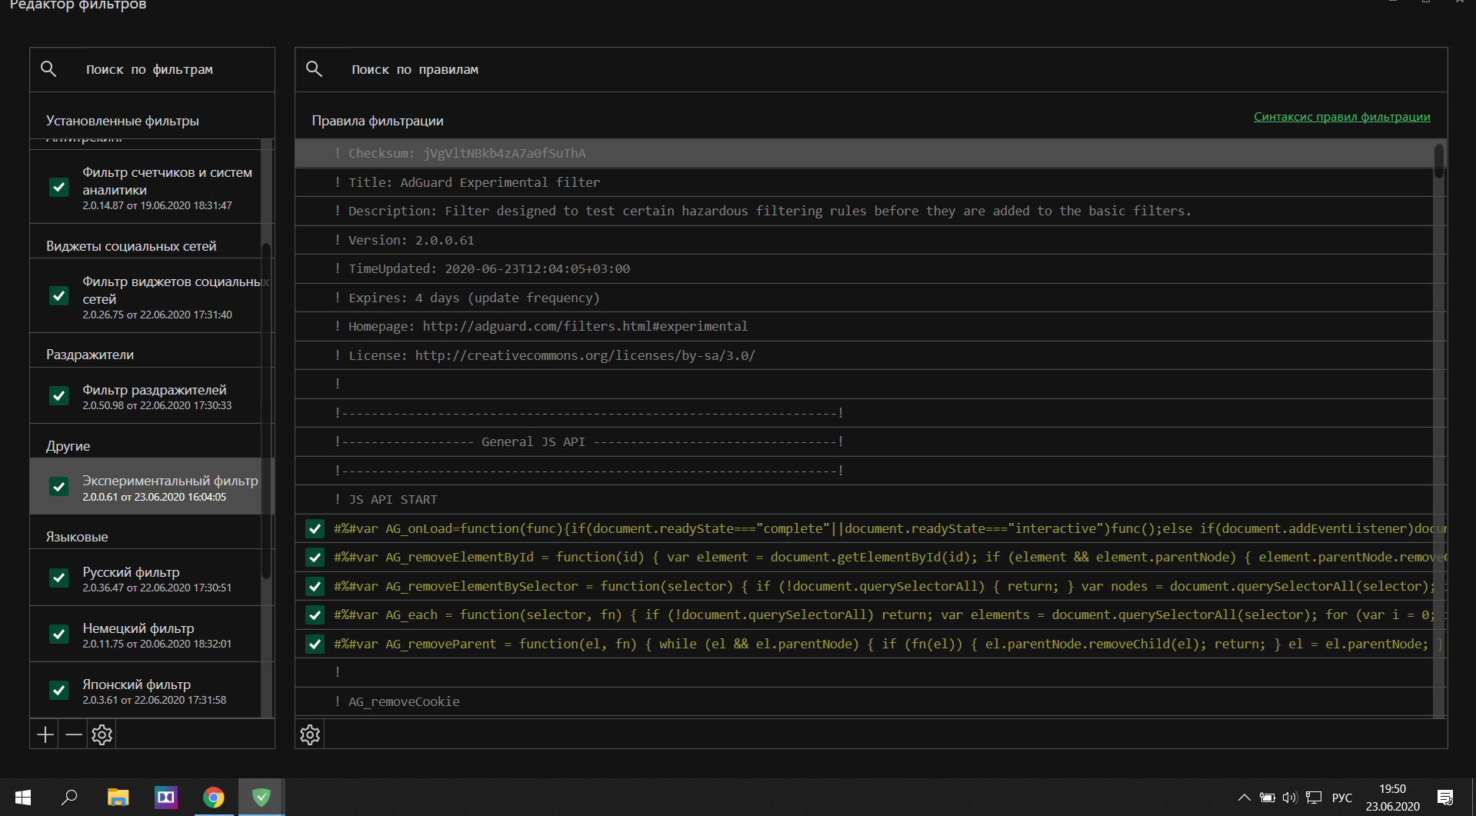Toggle social widgets filter checkbox
Image resolution: width=1476 pixels, height=816 pixels.
click(x=58, y=296)
